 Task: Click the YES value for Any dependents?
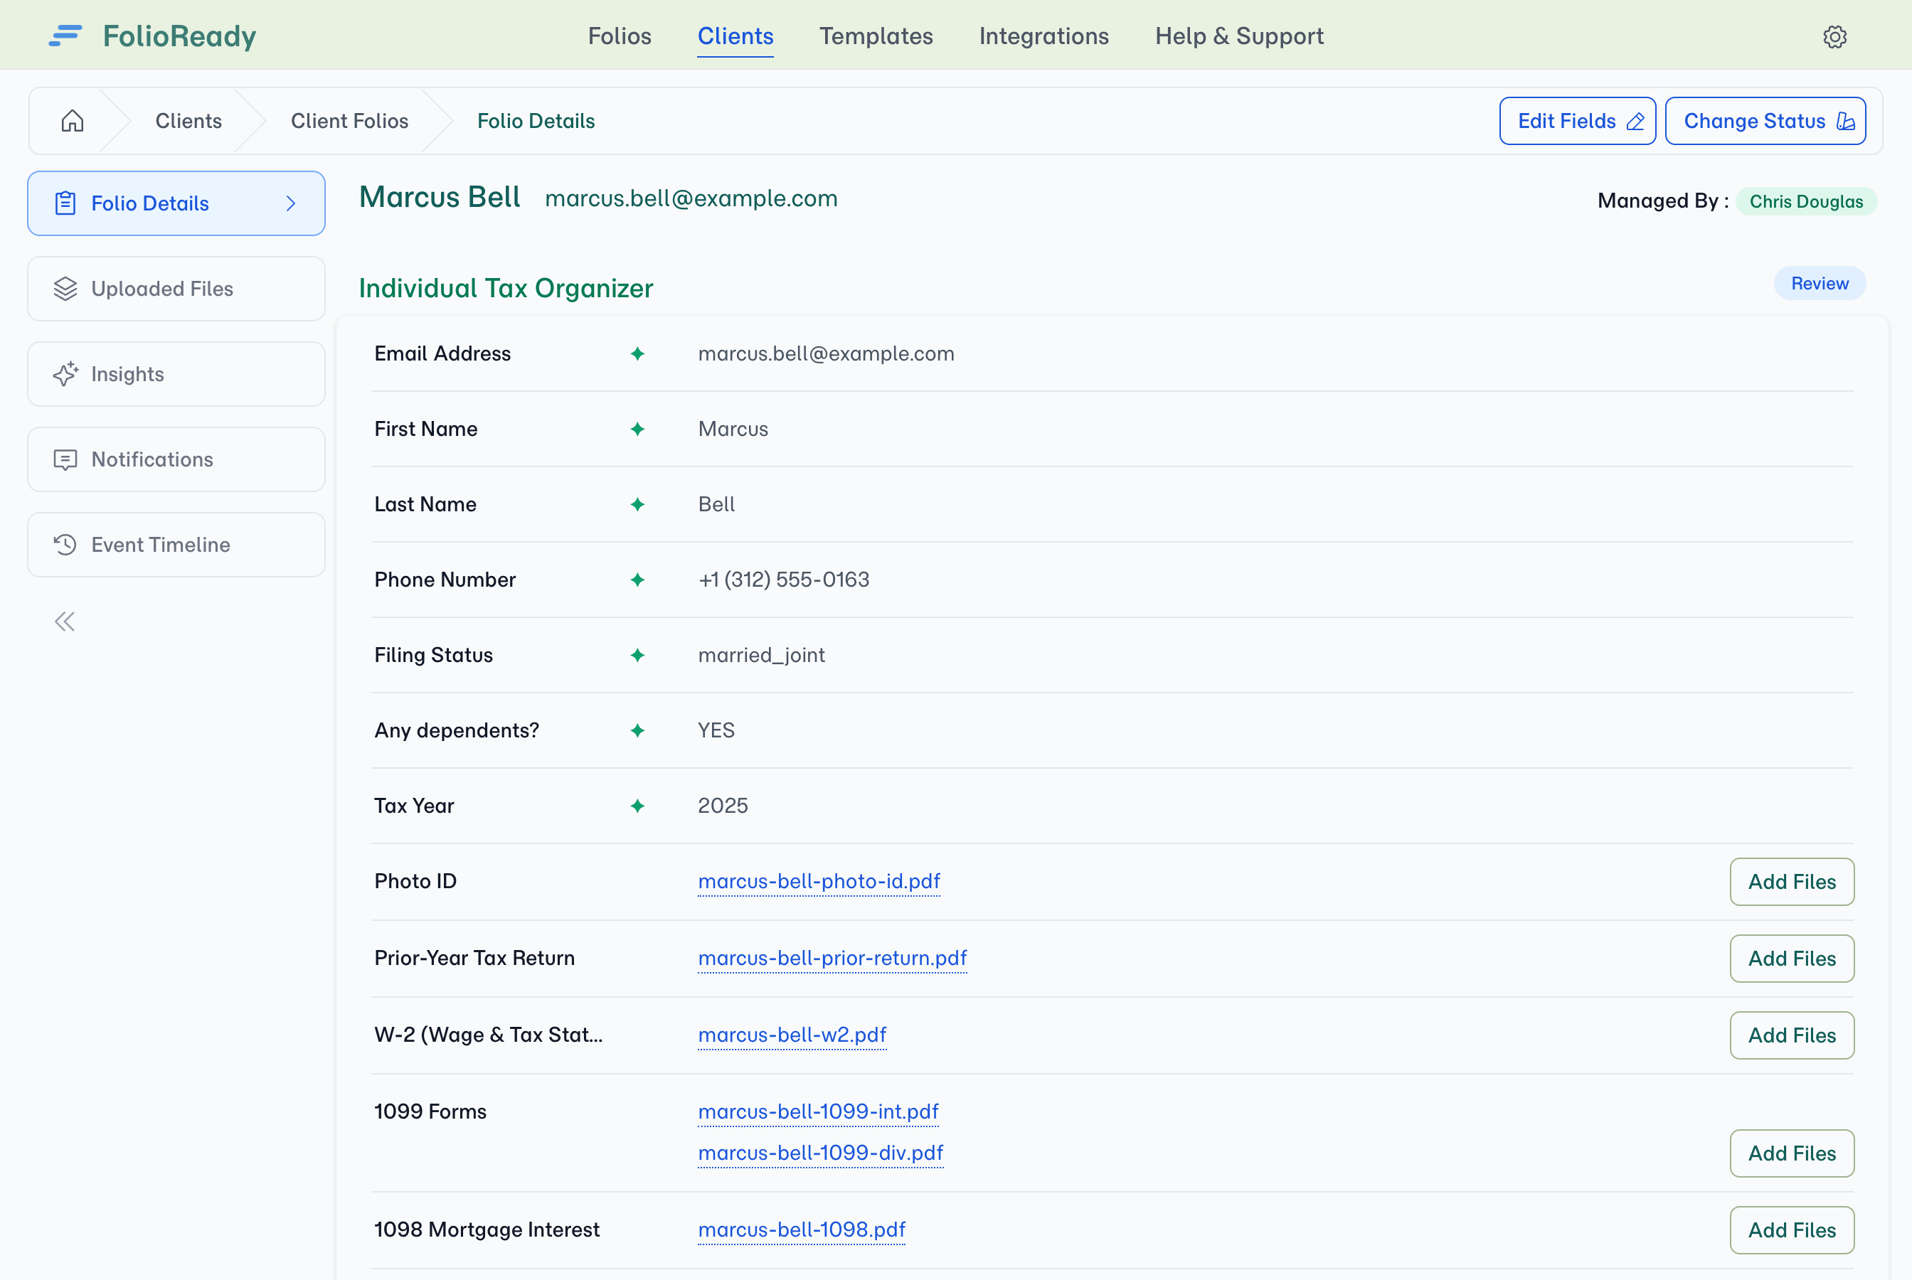tap(716, 730)
